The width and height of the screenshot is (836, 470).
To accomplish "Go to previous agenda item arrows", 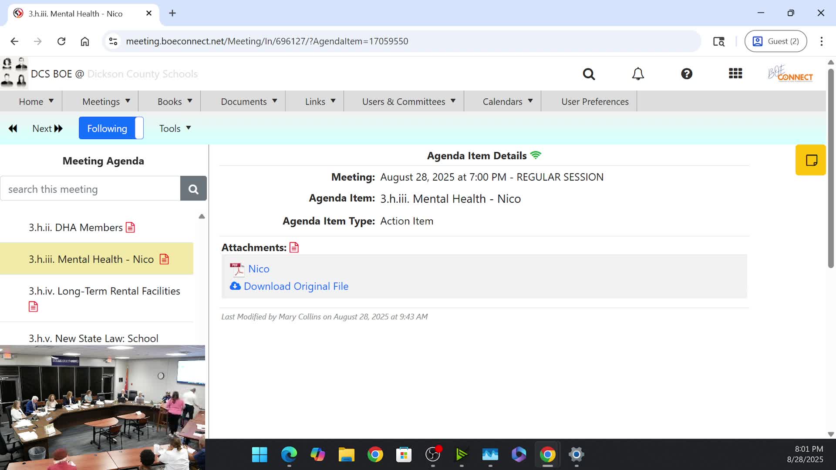I will tap(13, 128).
